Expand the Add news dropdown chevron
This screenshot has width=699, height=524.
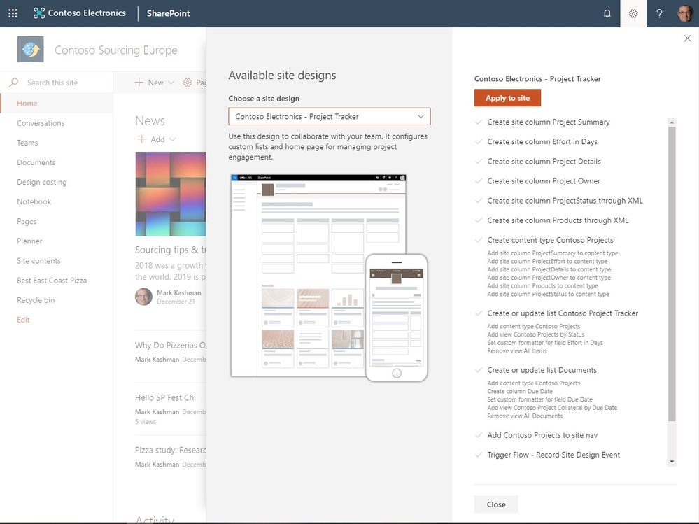click(x=173, y=139)
